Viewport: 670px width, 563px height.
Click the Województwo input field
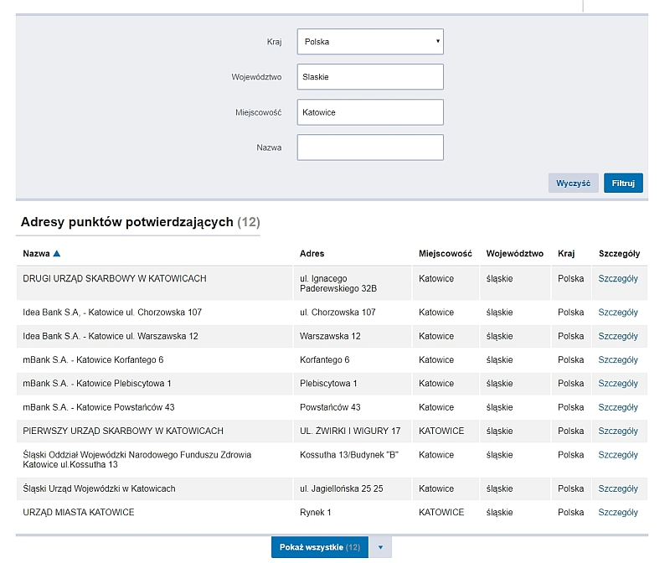click(x=370, y=77)
